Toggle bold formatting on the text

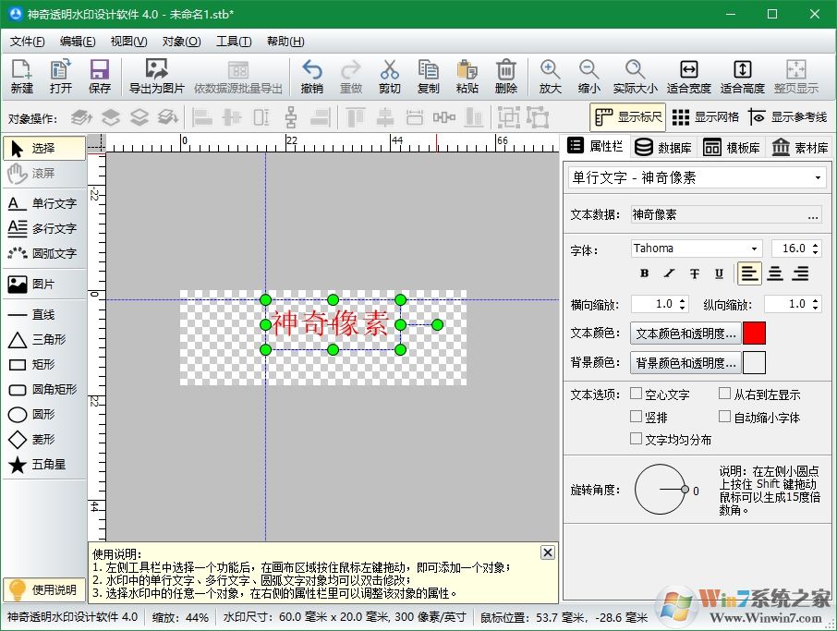click(x=644, y=273)
